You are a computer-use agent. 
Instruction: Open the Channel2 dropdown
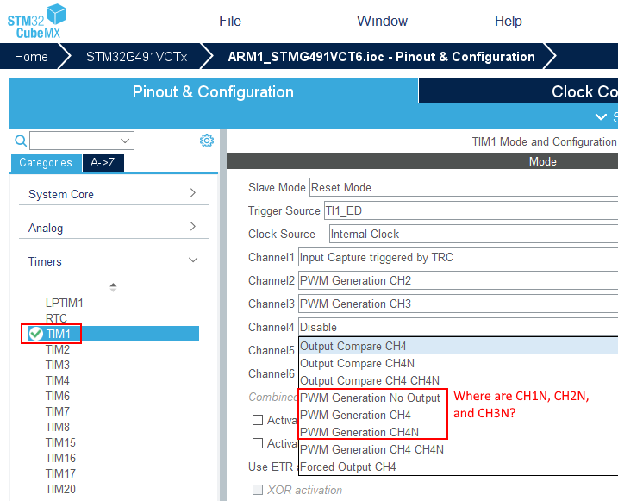pyautogui.click(x=458, y=280)
